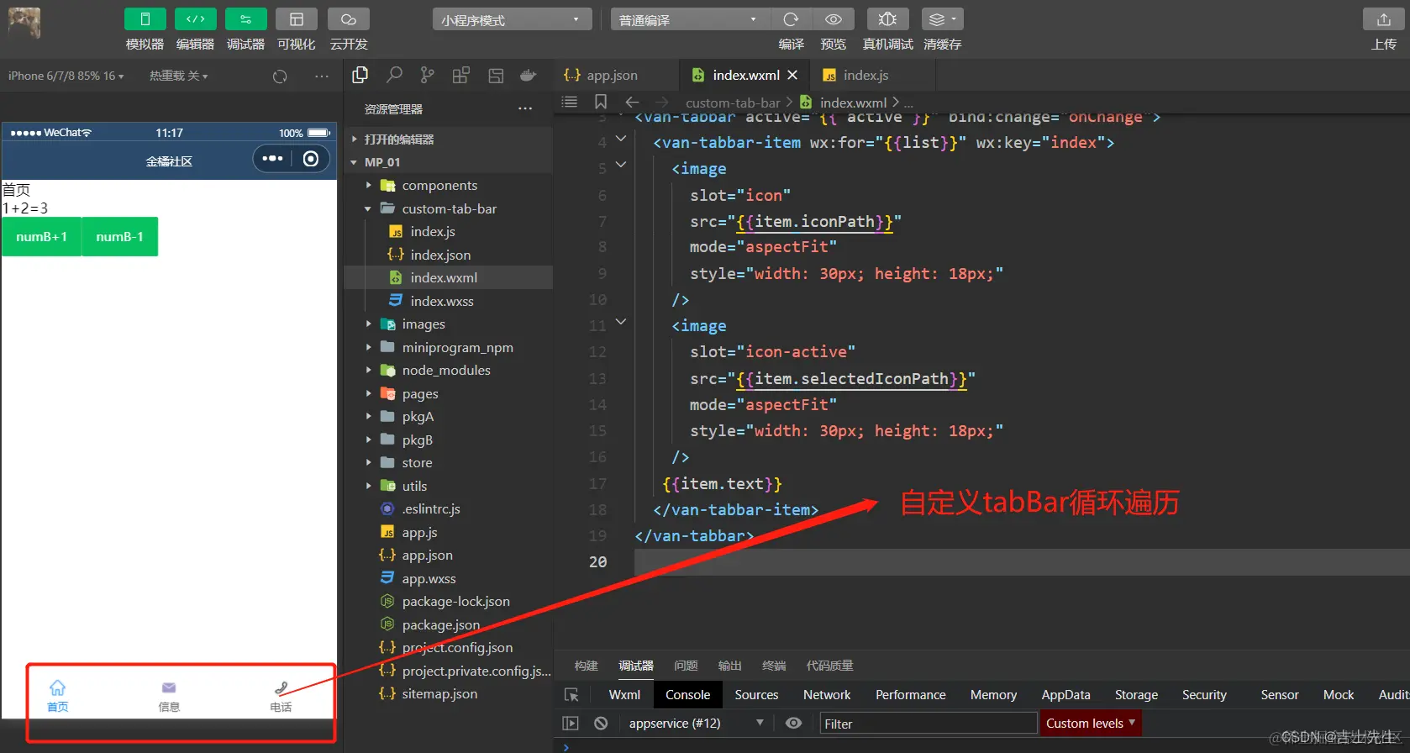The image size is (1410, 753).
Task: Toggle the live expression eye in console
Action: [793, 723]
